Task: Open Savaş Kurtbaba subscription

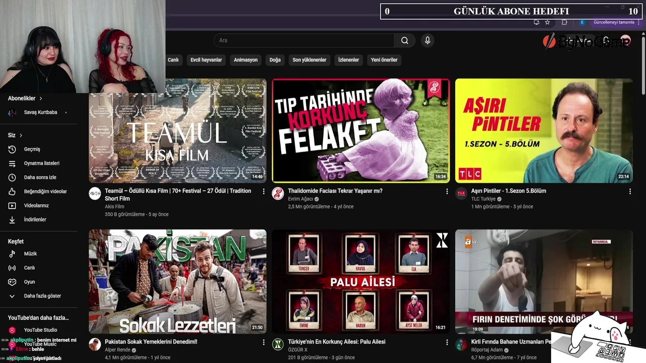Action: tap(39, 112)
